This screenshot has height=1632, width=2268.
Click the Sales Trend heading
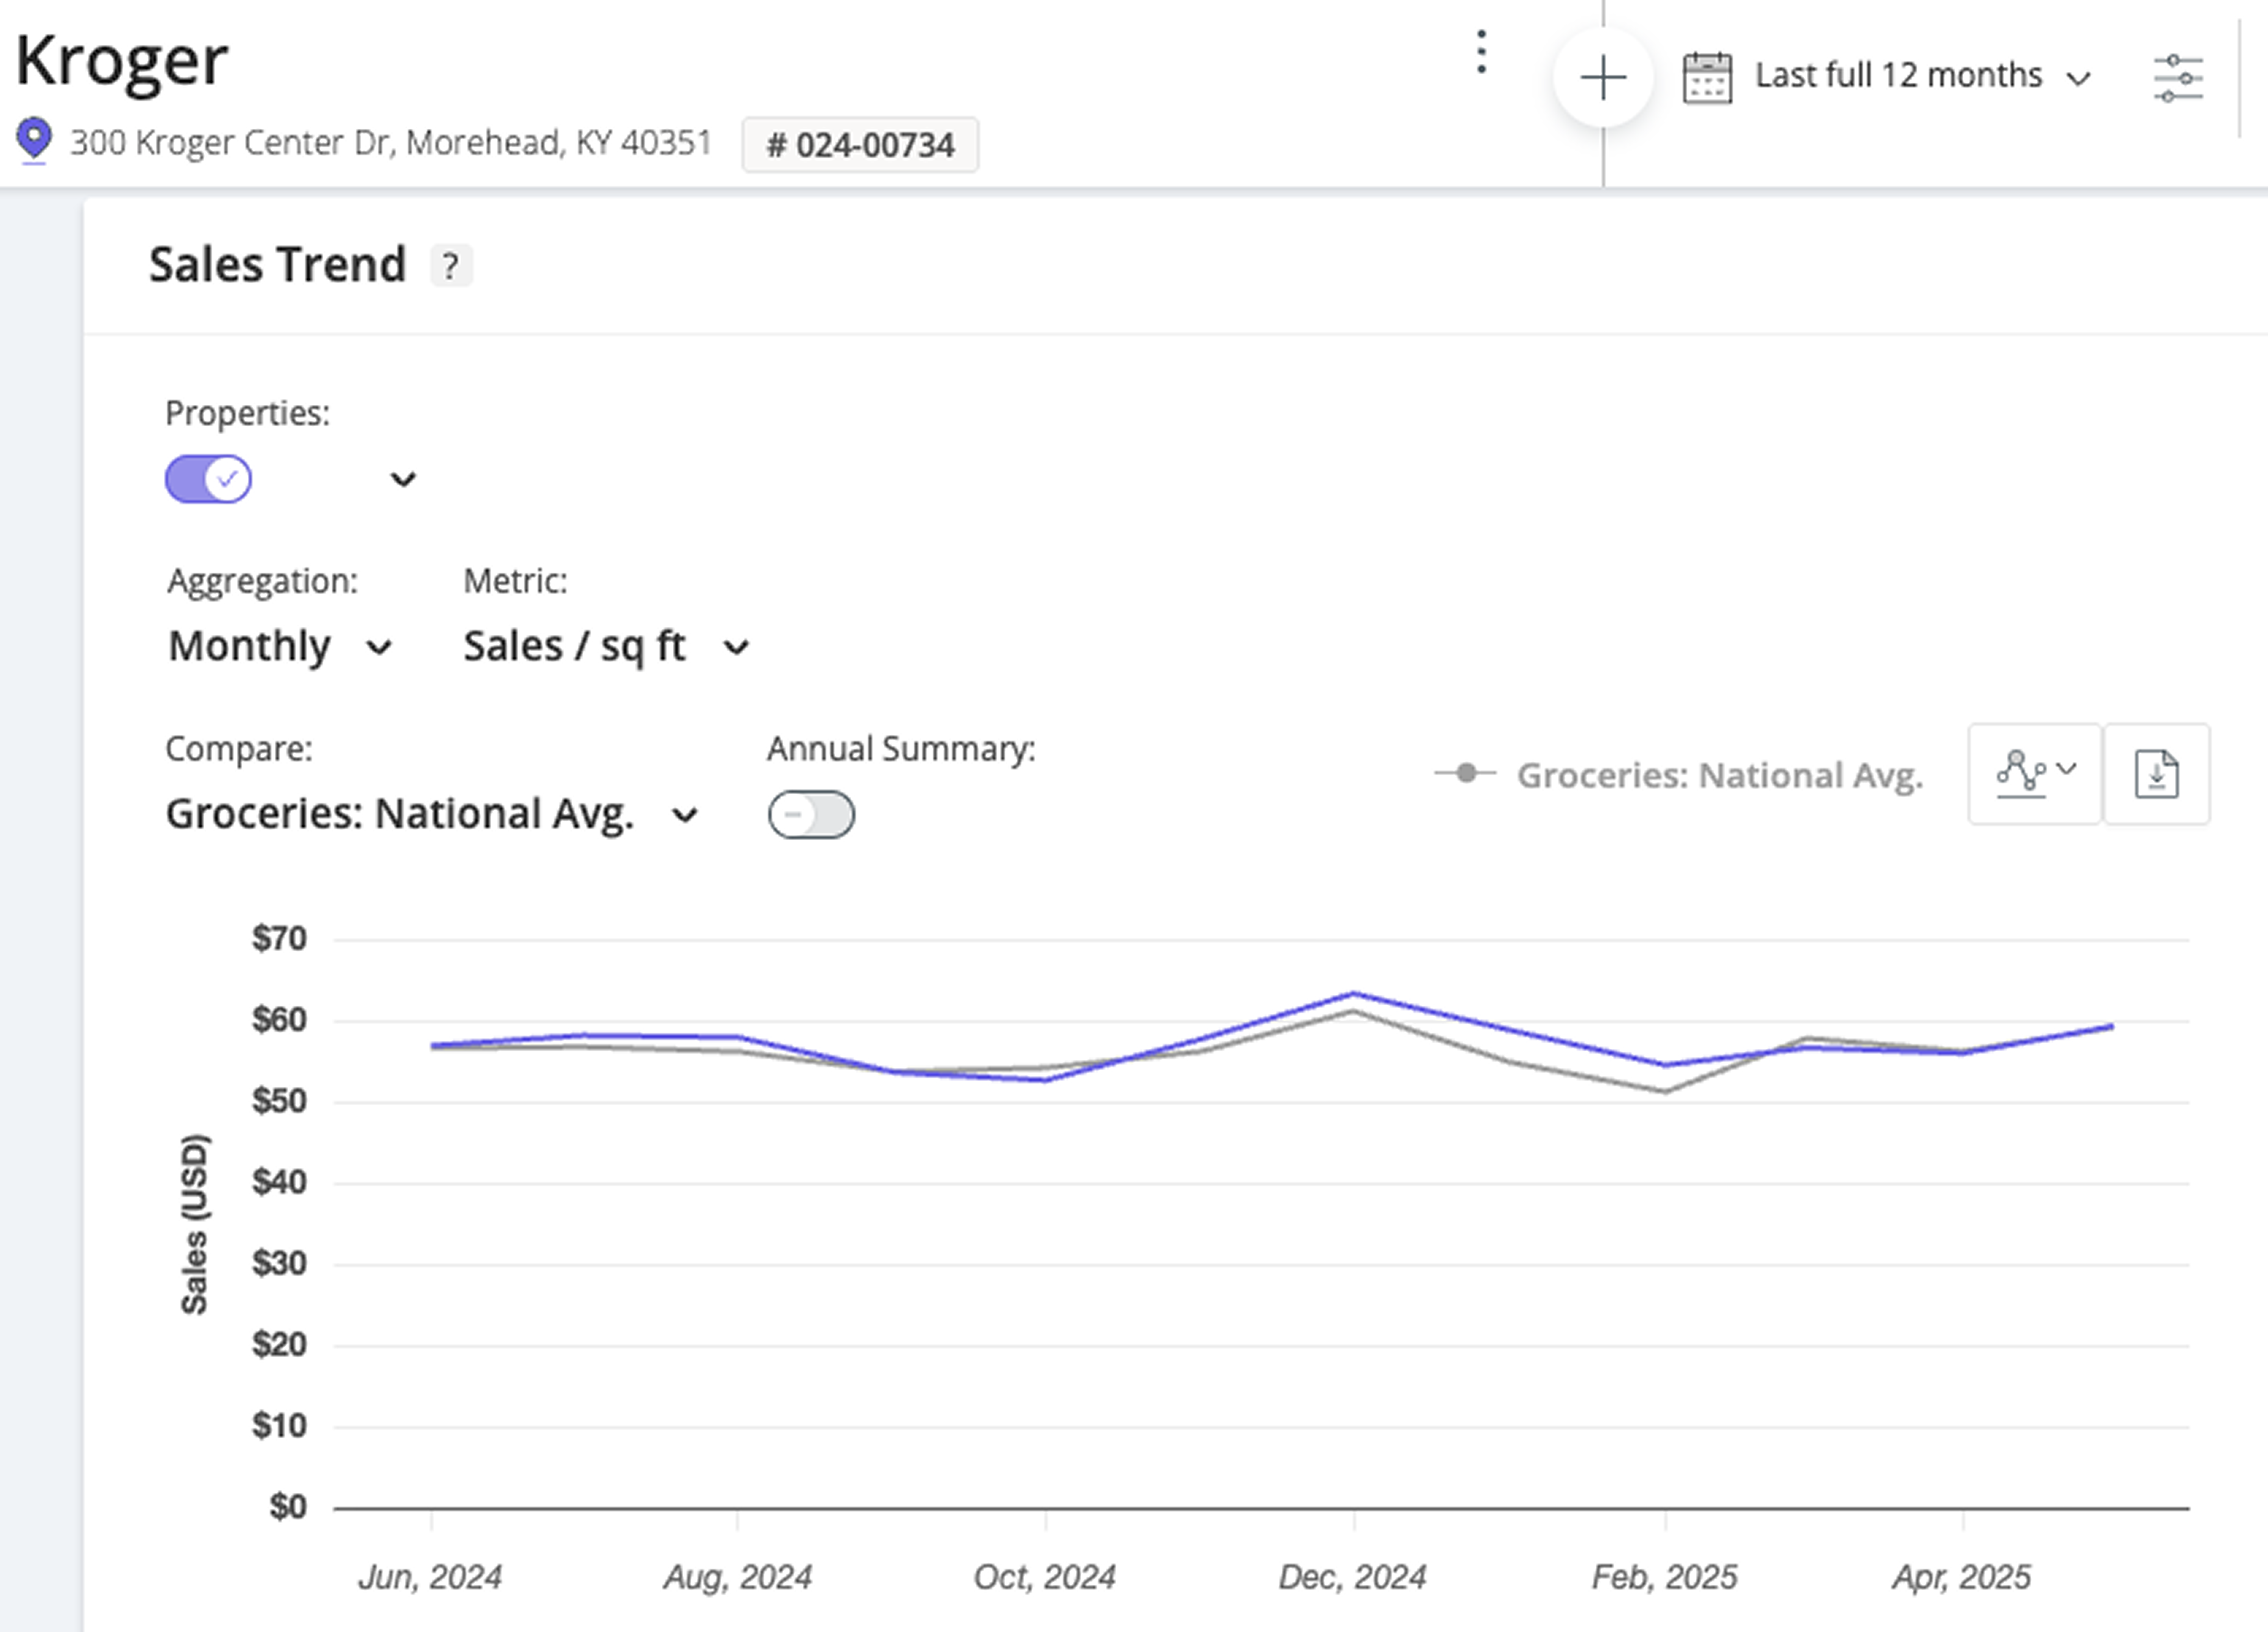coord(277,265)
